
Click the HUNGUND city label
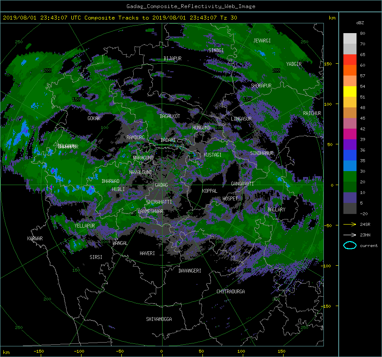[x=201, y=128]
